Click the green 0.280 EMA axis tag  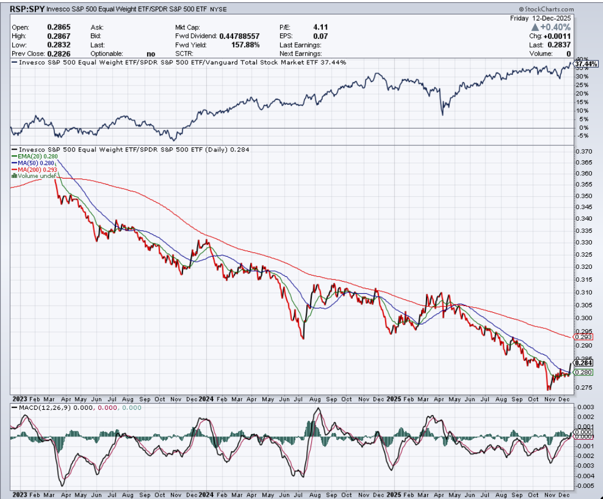[x=584, y=372]
